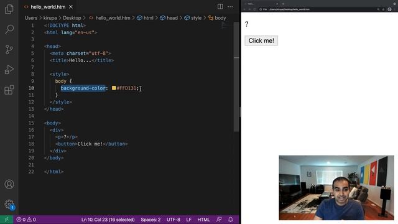This screenshot has height=224, width=398.
Task: Click line number 15 in the gutter
Action: click(x=31, y=123)
